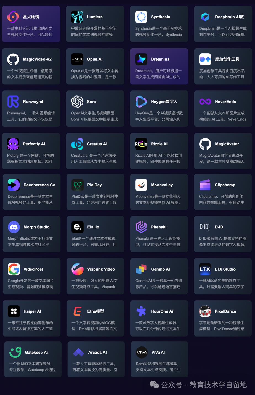The image size is (255, 395).
Task: Click the D-ID card description text
Action: (x=222, y=242)
